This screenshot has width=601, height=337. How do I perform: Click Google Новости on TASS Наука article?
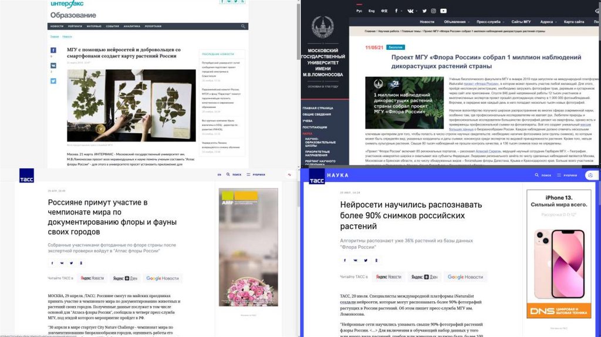(x=465, y=277)
